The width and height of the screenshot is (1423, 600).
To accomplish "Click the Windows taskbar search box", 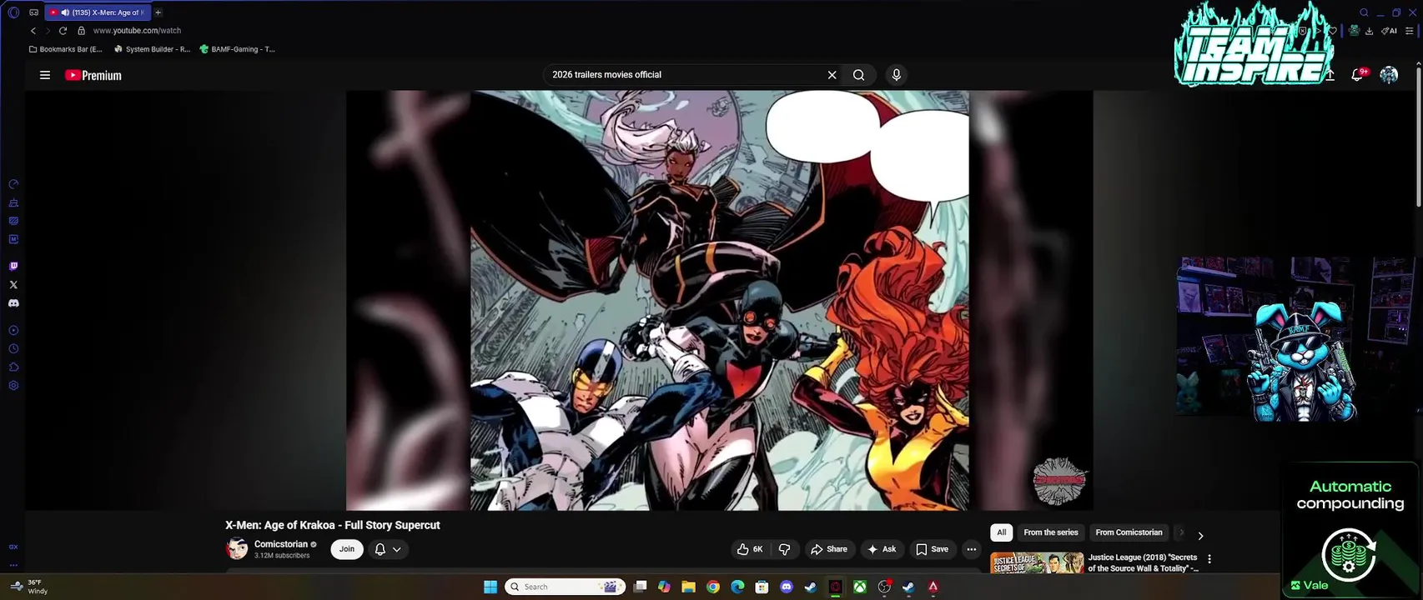I will (x=566, y=587).
